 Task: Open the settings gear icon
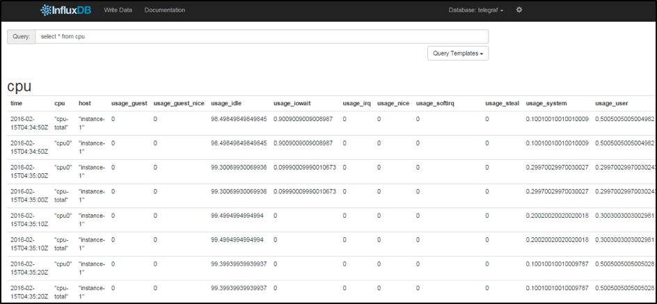coord(519,10)
